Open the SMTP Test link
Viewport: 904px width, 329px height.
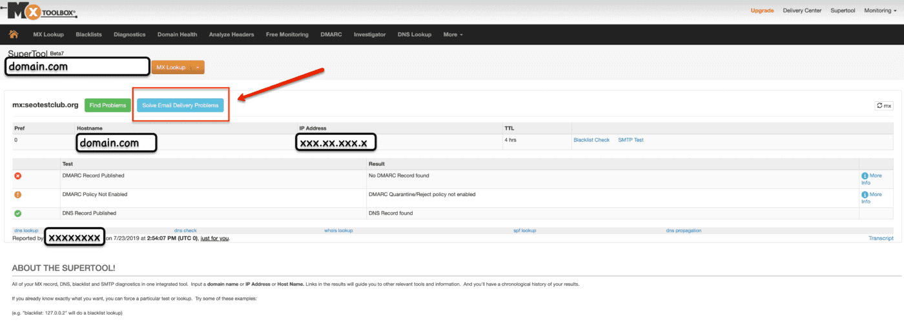tap(630, 140)
